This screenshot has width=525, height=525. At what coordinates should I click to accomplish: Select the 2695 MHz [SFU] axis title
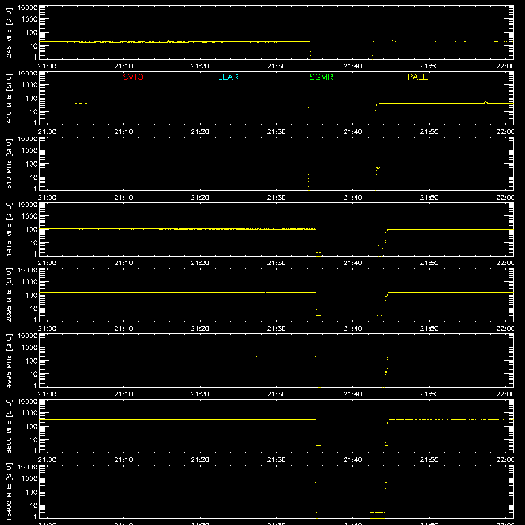coord(9,295)
